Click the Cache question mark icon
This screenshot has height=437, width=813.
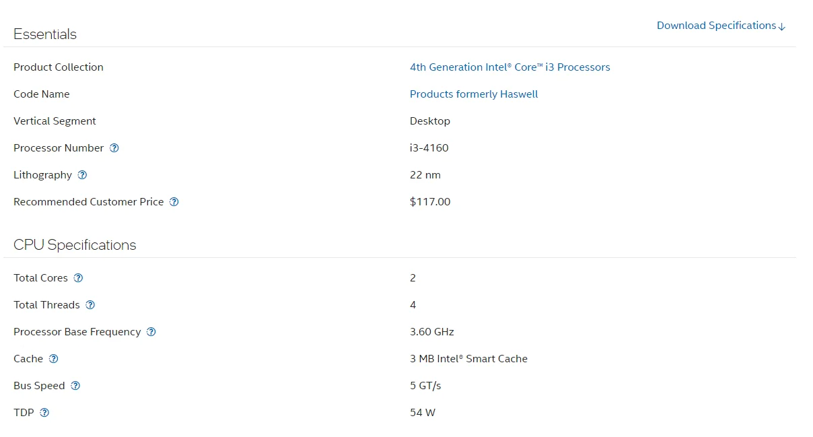pos(54,359)
